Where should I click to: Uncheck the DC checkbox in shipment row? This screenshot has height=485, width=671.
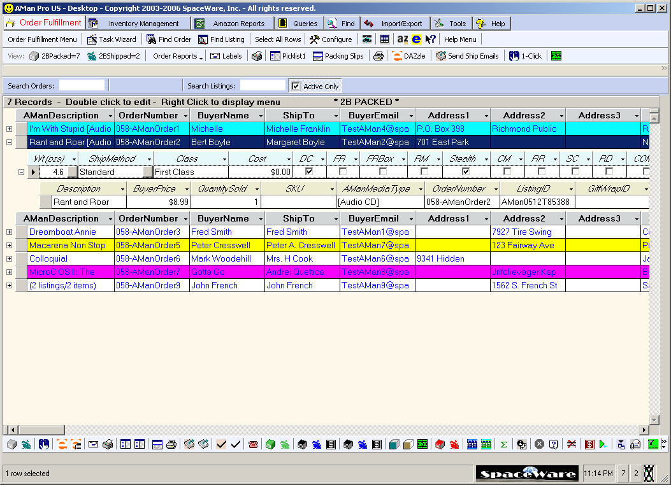pyautogui.click(x=309, y=172)
